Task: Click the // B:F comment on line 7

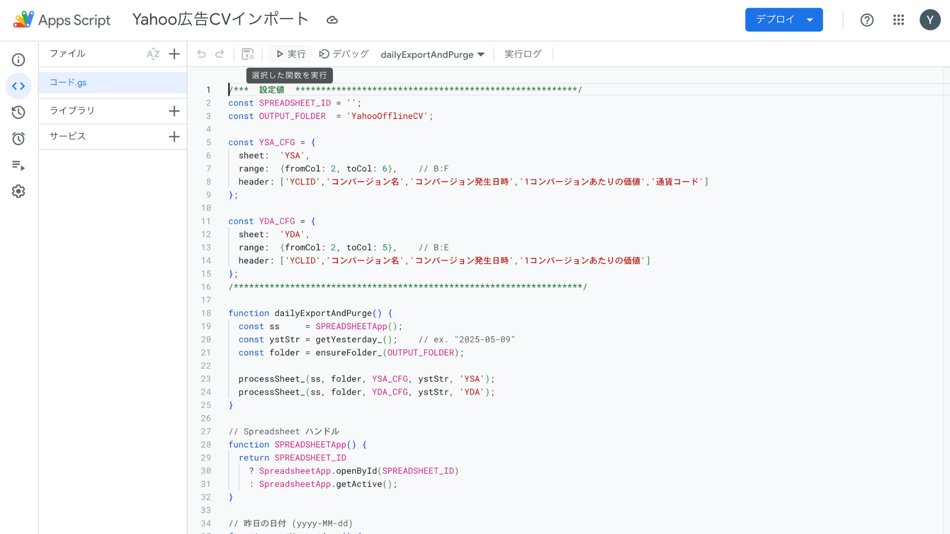Action: tap(434, 169)
